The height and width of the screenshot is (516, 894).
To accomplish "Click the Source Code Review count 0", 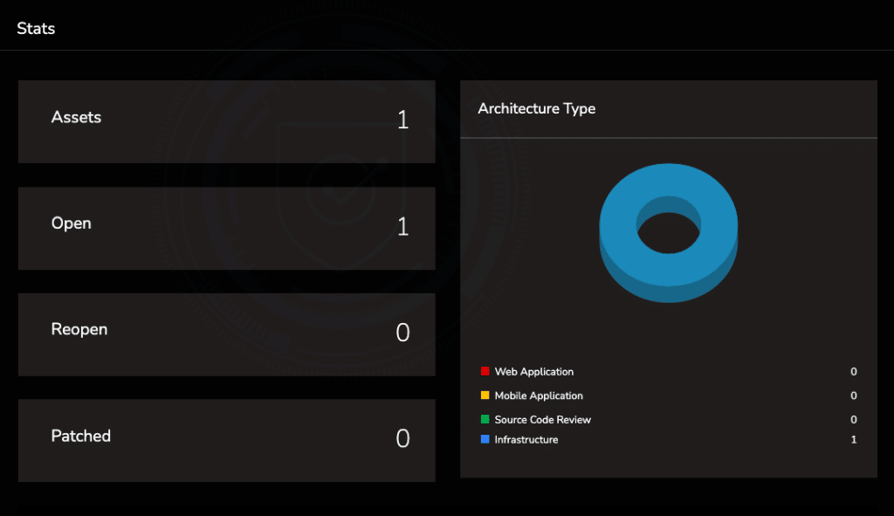I will click(x=854, y=420).
